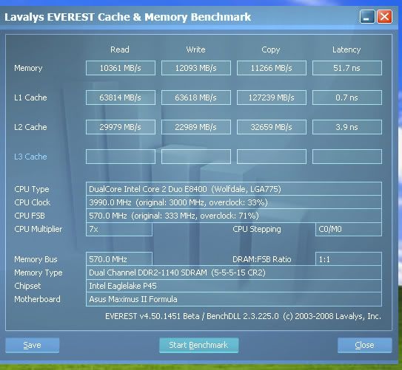Save the benchmark results
The image size is (402, 370).
33,345
